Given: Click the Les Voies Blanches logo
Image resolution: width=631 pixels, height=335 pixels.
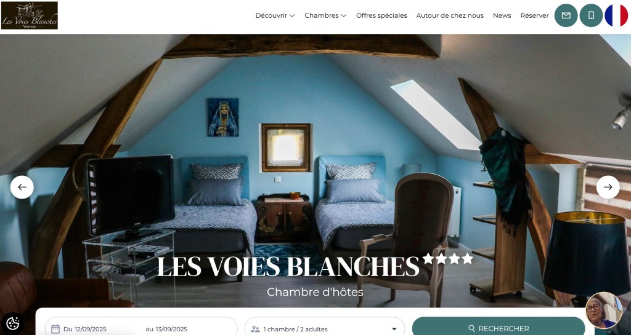Looking at the screenshot, I should coord(30,15).
